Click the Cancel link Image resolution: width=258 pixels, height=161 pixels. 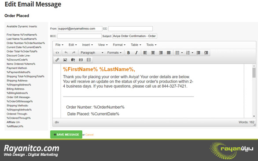click(89, 135)
